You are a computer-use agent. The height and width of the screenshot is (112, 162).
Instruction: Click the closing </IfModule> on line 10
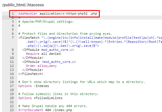coord(33,58)
